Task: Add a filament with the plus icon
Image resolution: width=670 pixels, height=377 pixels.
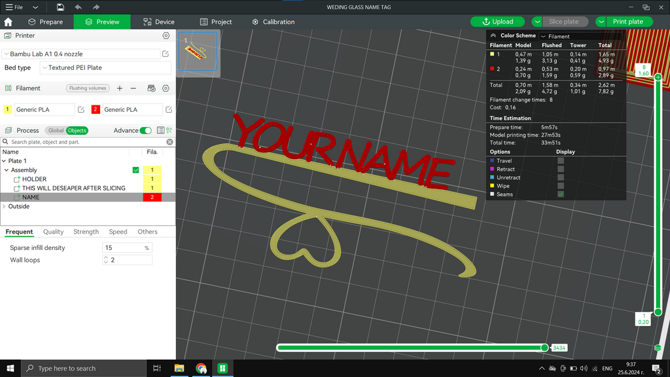Action: tap(120, 88)
